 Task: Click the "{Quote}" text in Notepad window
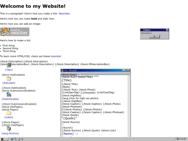[69, 118]
